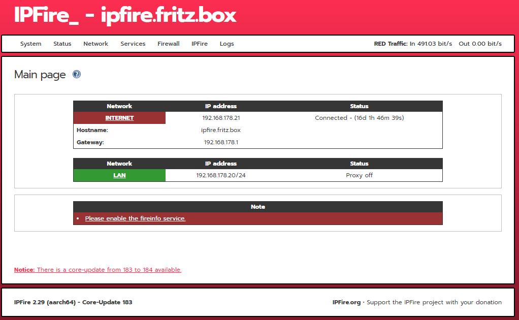
Task: Visit the IPFire.org footer link
Action: [x=346, y=302]
